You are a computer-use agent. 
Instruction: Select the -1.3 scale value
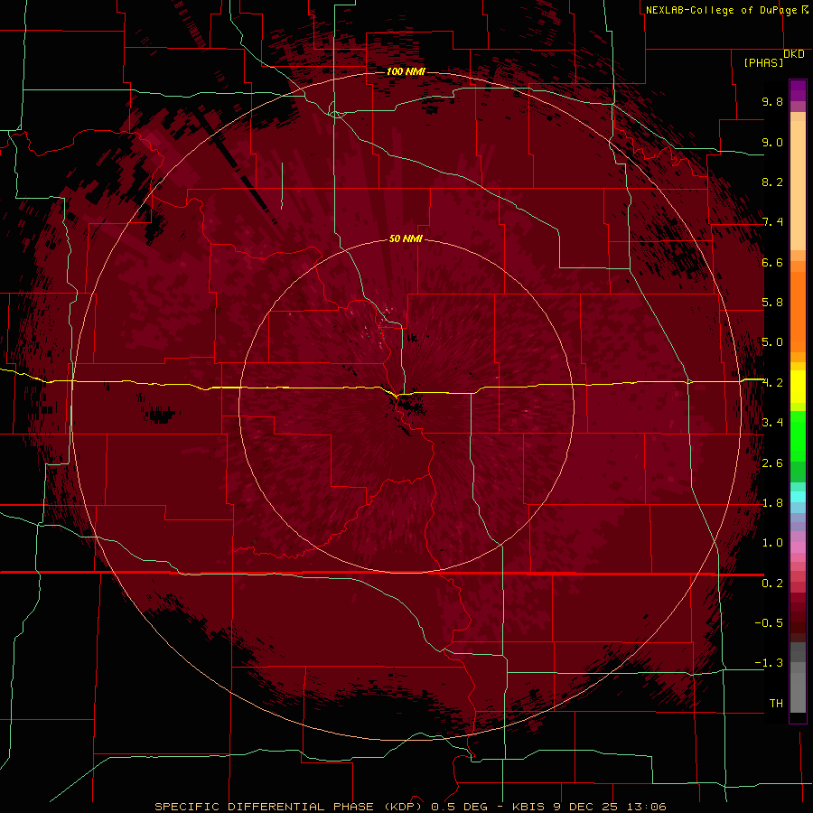tap(769, 663)
